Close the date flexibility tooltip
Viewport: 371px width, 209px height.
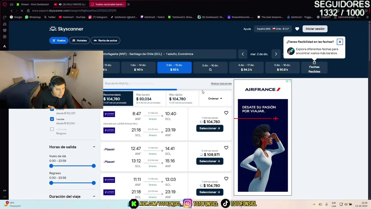click(340, 42)
